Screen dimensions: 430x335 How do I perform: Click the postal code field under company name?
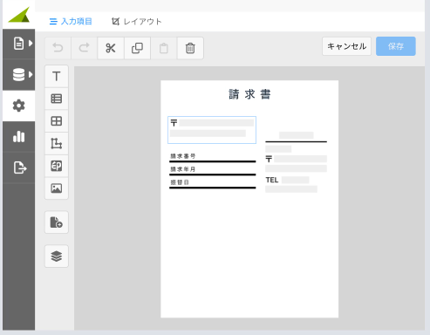click(300, 159)
